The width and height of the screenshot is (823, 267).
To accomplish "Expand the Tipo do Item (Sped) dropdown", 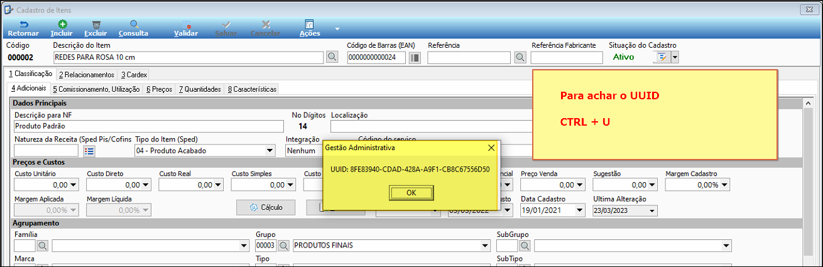I will (270, 151).
